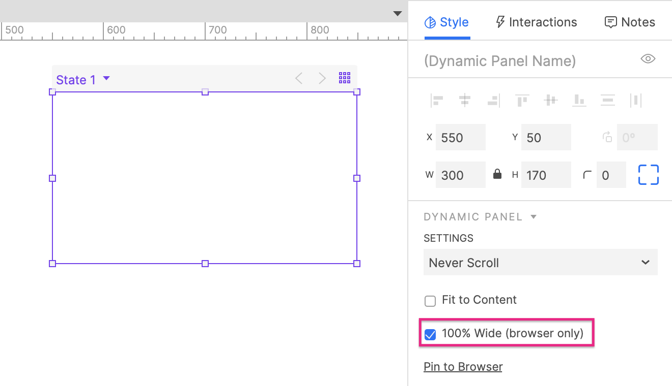This screenshot has height=386, width=672.
Task: Click the Align Left icon
Action: pos(437,101)
